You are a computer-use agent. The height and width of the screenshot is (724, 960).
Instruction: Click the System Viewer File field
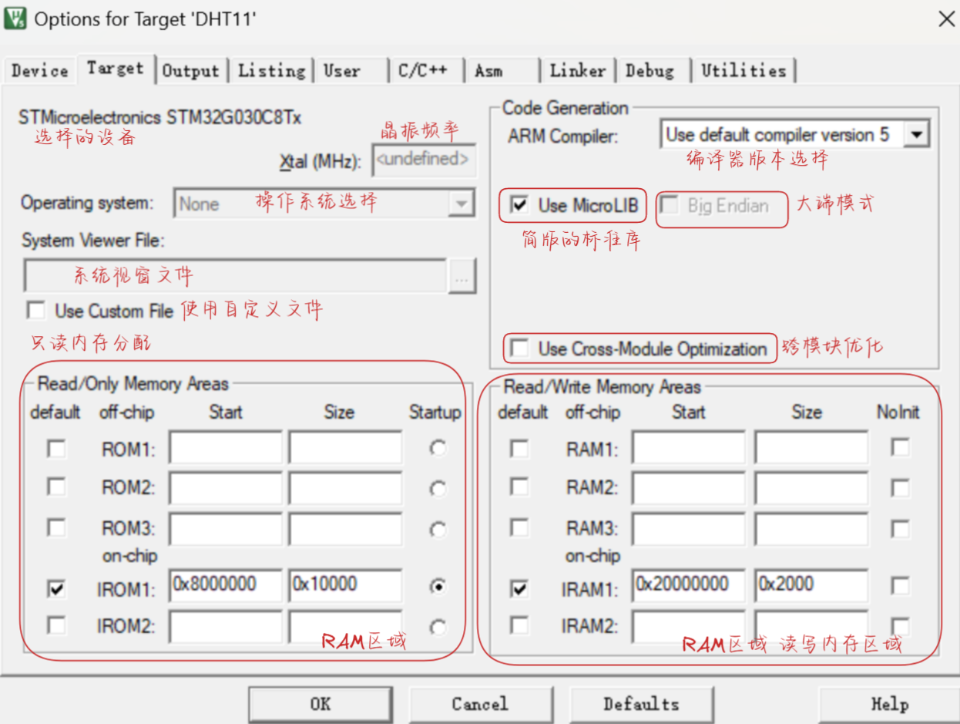[x=234, y=275]
